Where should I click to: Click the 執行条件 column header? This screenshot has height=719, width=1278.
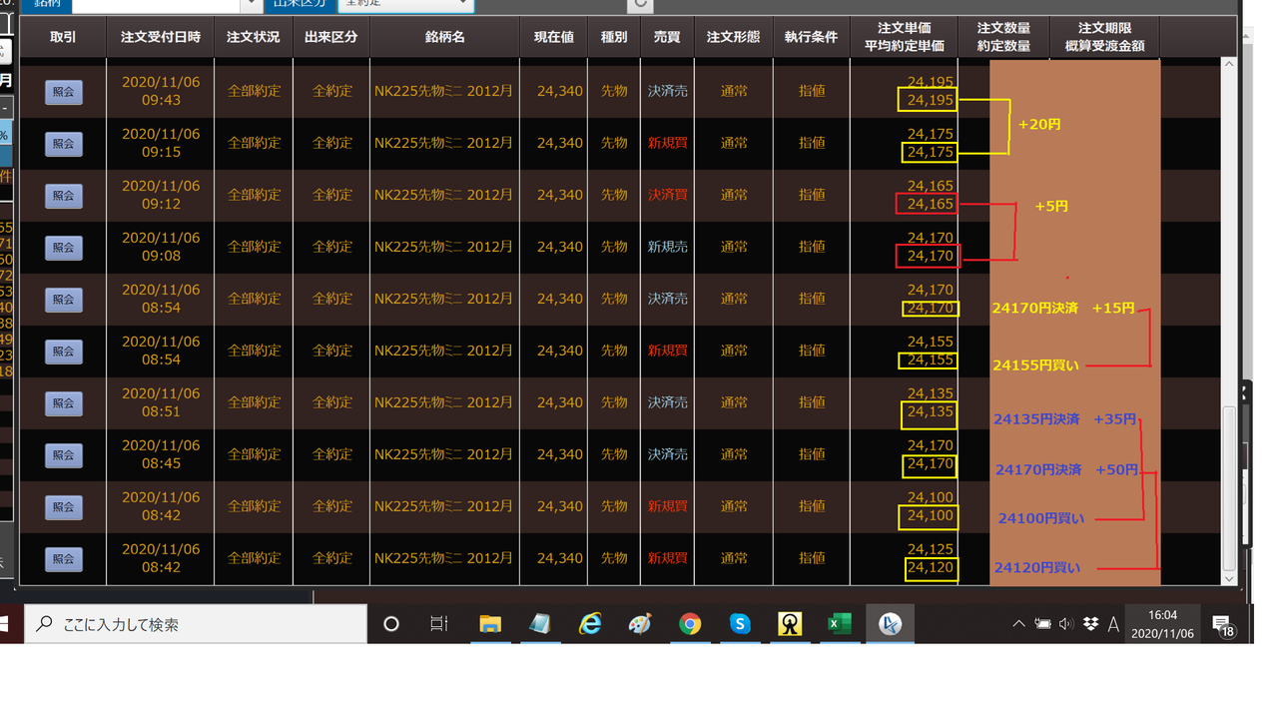(x=811, y=37)
